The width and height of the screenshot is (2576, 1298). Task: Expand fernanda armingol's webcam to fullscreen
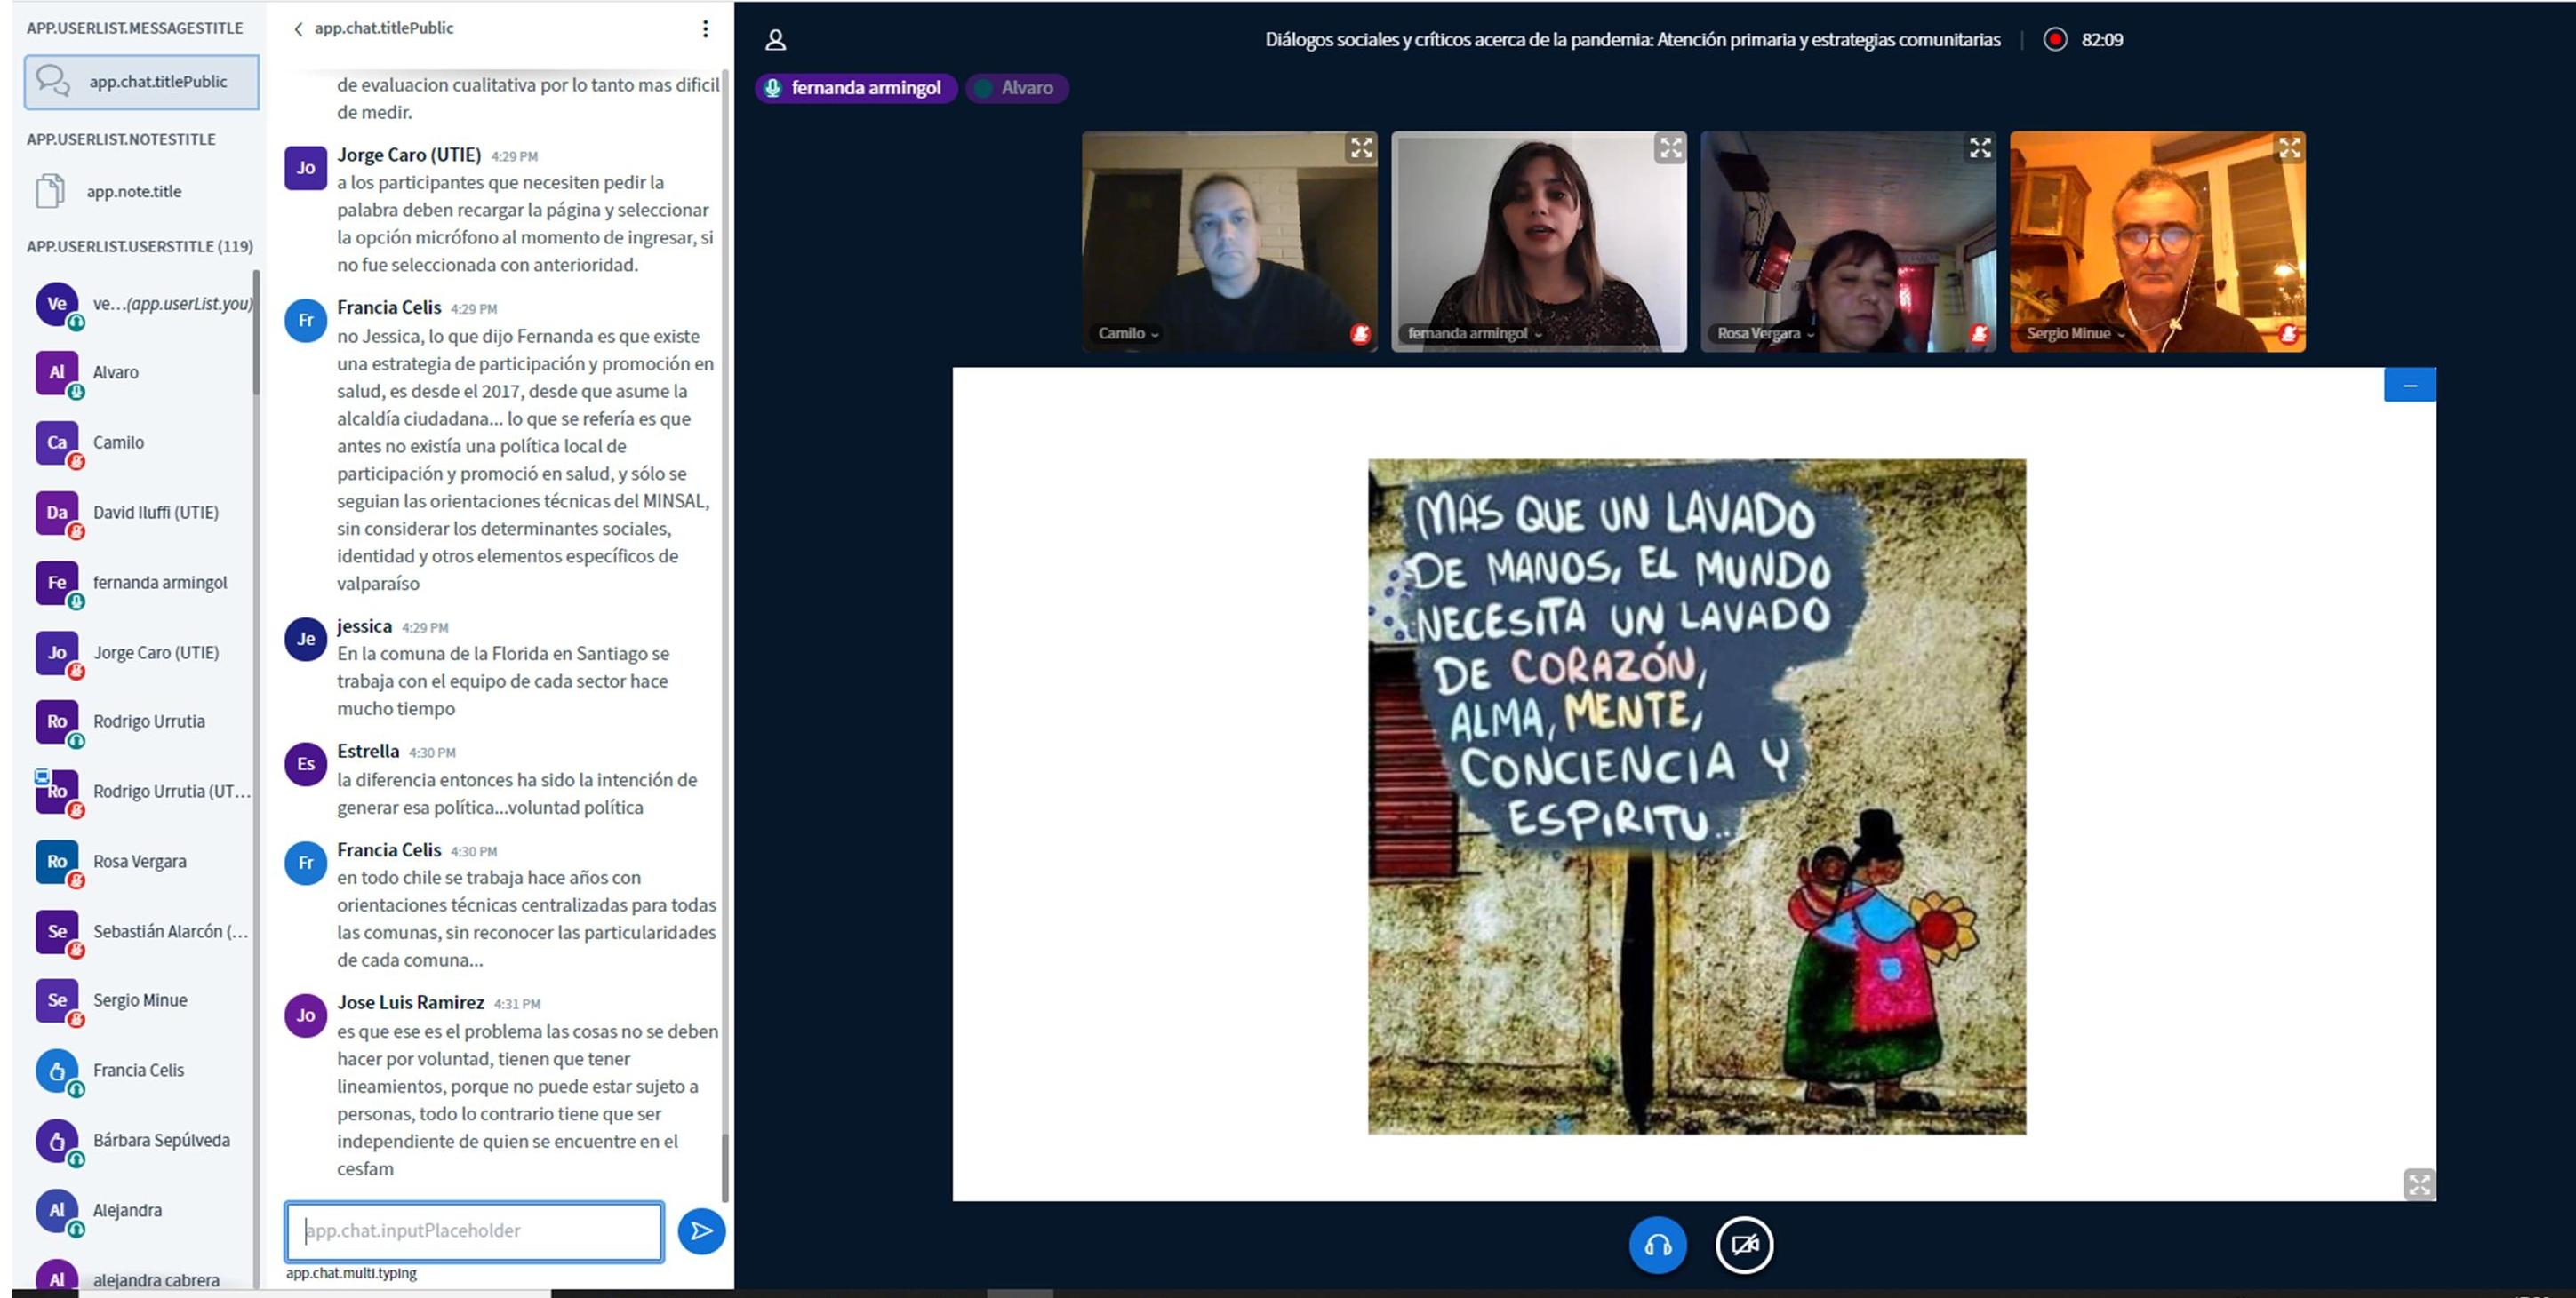[x=1670, y=149]
